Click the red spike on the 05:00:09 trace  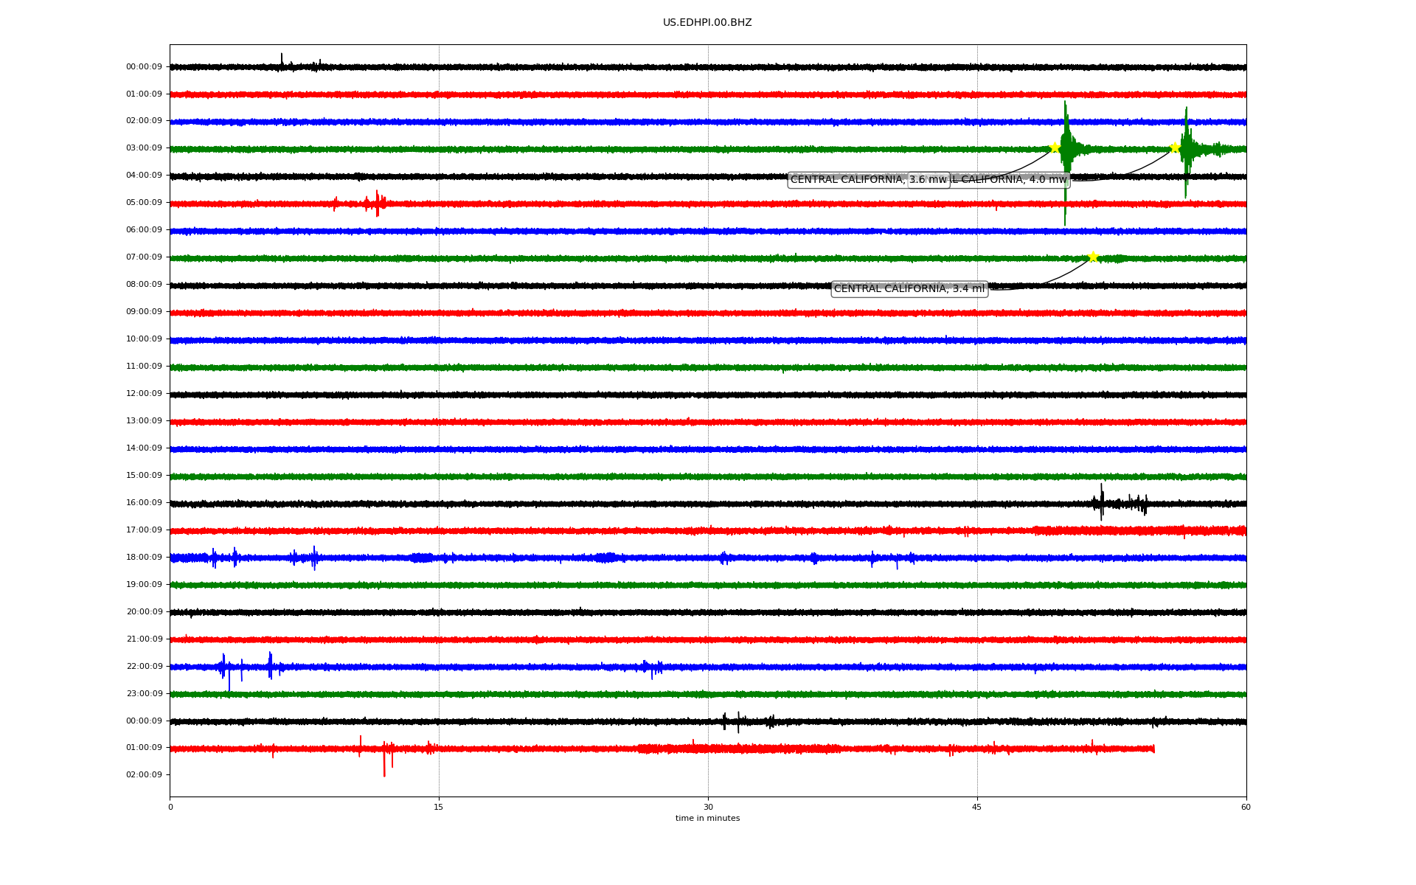(377, 203)
